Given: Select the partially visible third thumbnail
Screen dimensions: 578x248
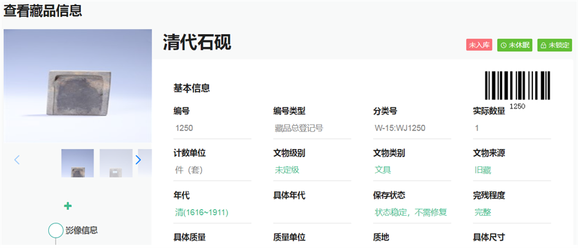Looking at the screenshot, I should pyautogui.click(x=145, y=163).
